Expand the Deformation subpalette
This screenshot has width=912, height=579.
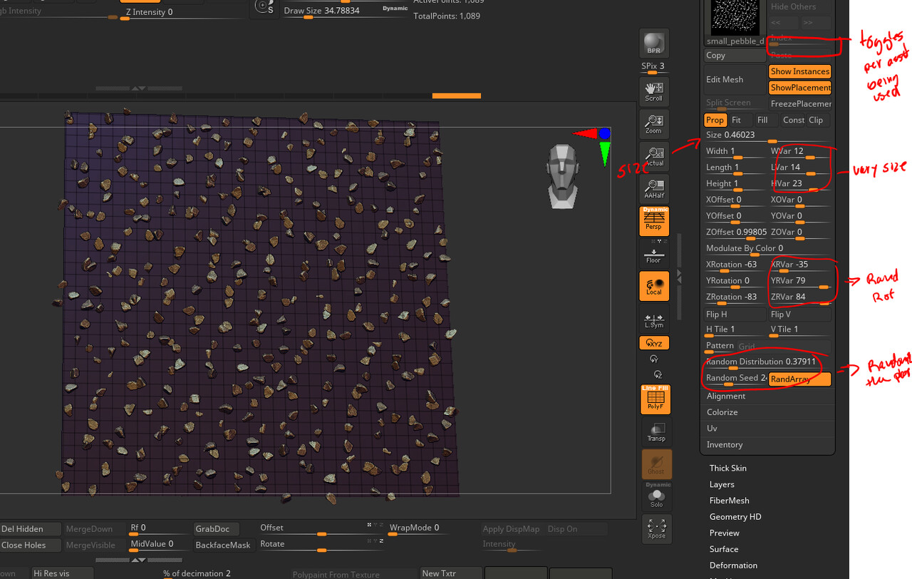pyautogui.click(x=733, y=565)
